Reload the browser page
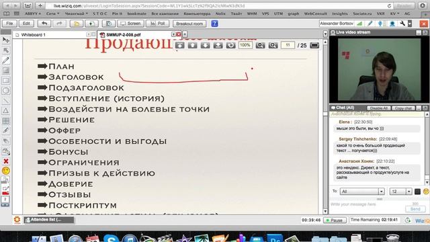 pos(389,6)
